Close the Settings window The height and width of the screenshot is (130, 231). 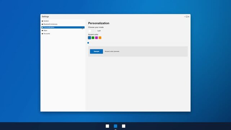(188, 17)
